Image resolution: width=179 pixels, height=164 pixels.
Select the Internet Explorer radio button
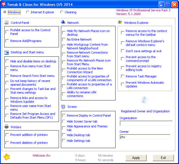tap(28, 12)
